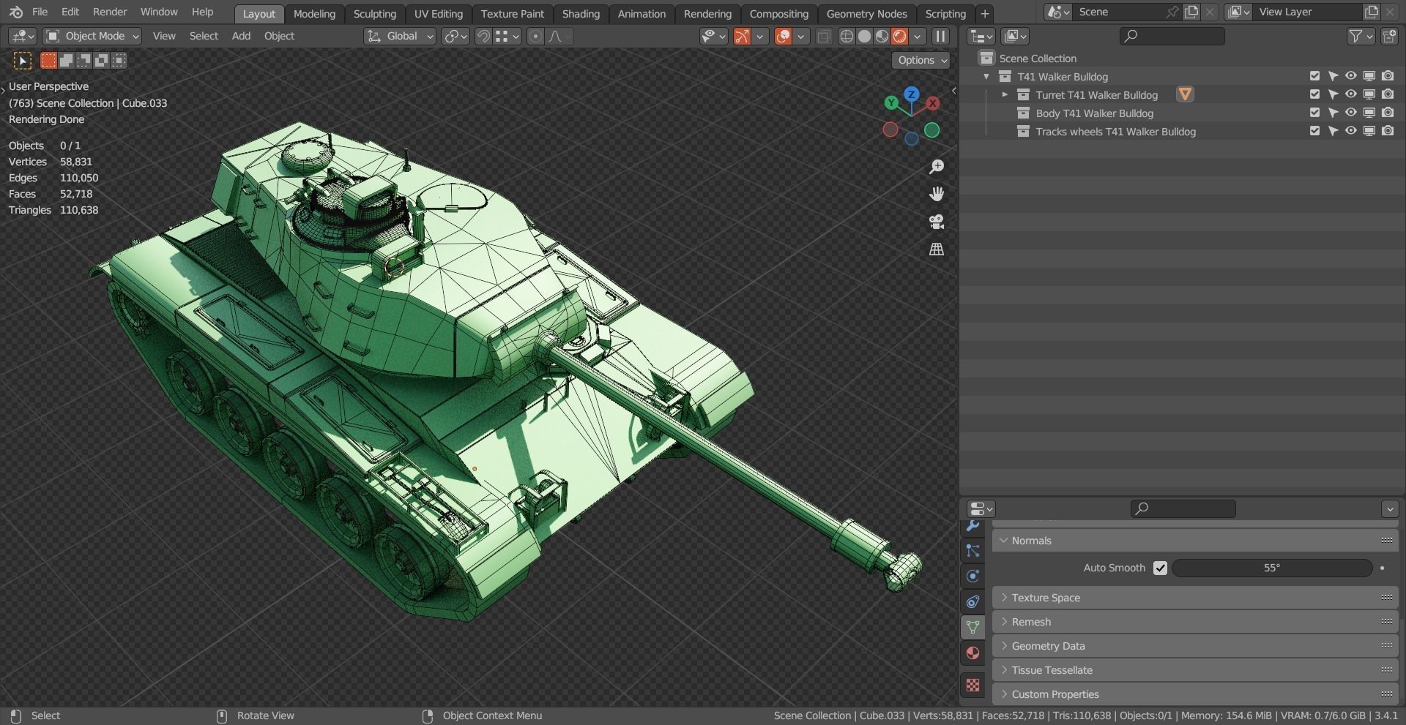Open Object Mode dropdown
The width and height of the screenshot is (1406, 725).
92,37
